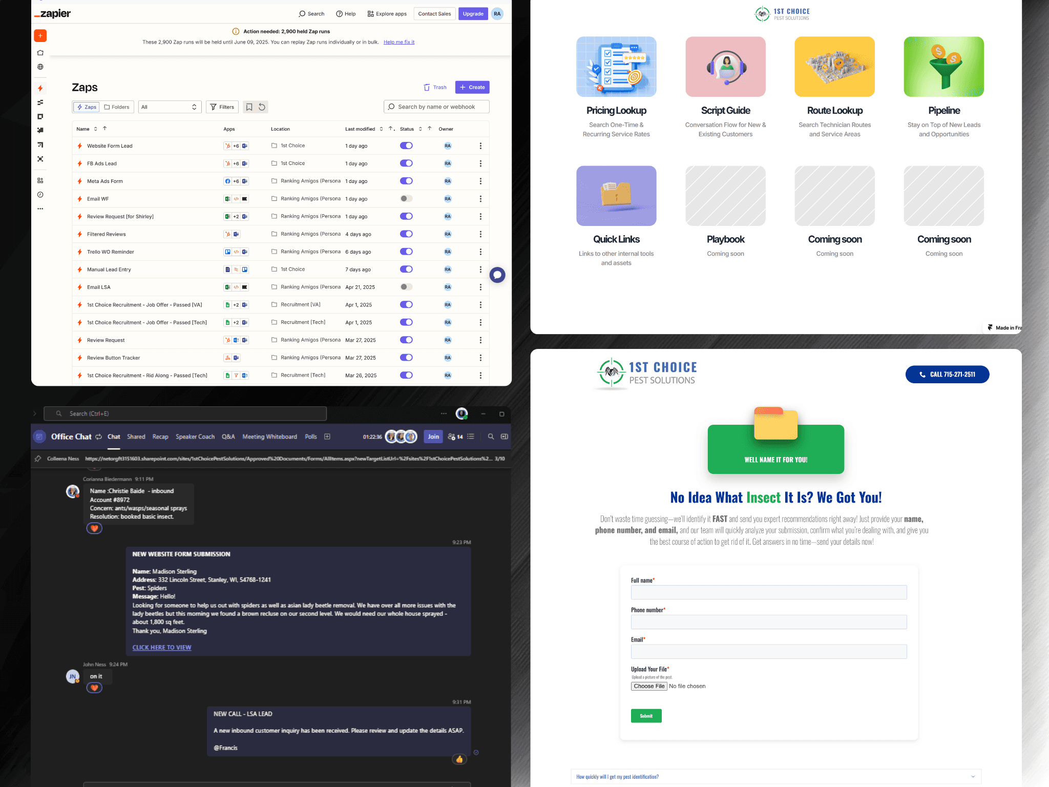Click the Teams Search (Ctrl+E) box
This screenshot has height=787, width=1049.
tap(185, 413)
